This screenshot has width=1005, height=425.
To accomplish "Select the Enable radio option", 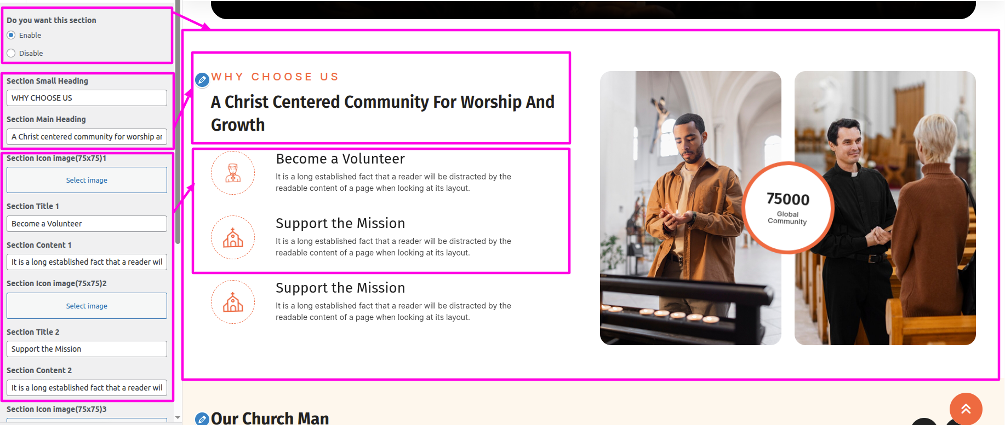I will (11, 35).
